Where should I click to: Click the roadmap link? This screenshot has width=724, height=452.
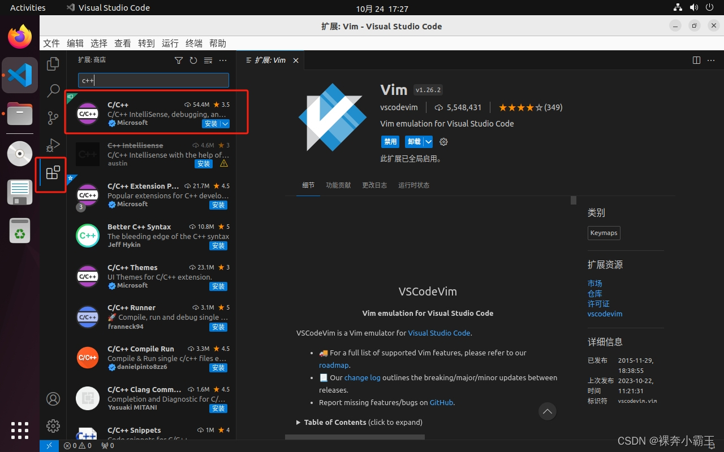[x=334, y=365]
